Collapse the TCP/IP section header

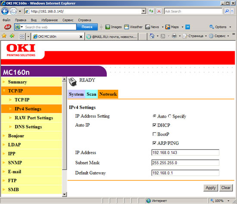coord(31,91)
